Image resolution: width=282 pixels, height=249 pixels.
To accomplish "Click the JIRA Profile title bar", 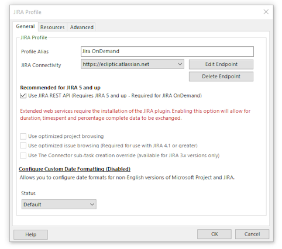I will click(x=136, y=12).
